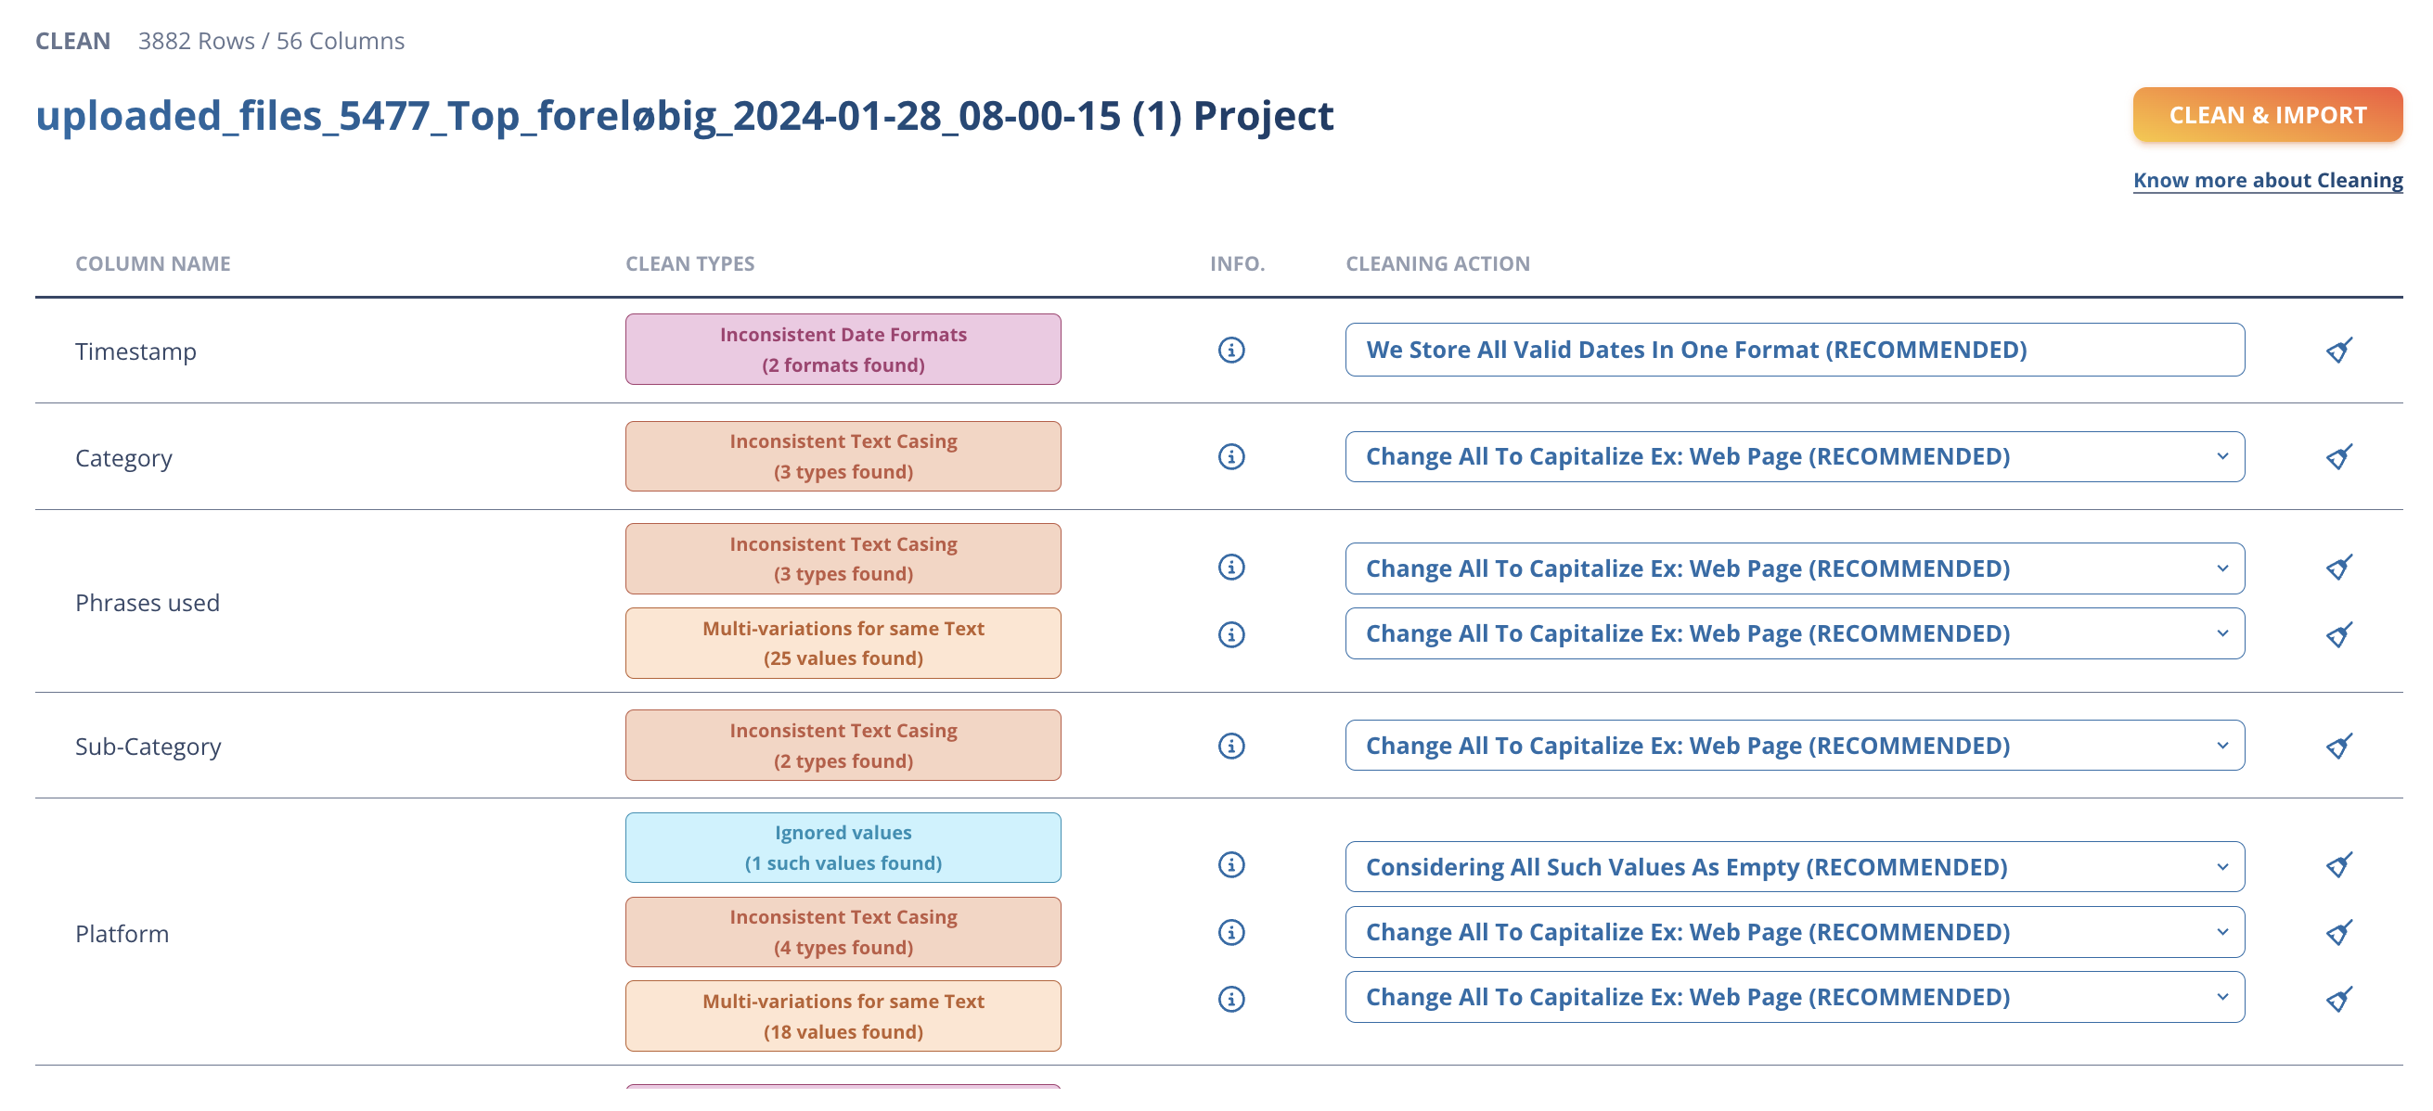The width and height of the screenshot is (2433, 1111).
Task: View info for Platform ignored values
Action: pos(1230,864)
